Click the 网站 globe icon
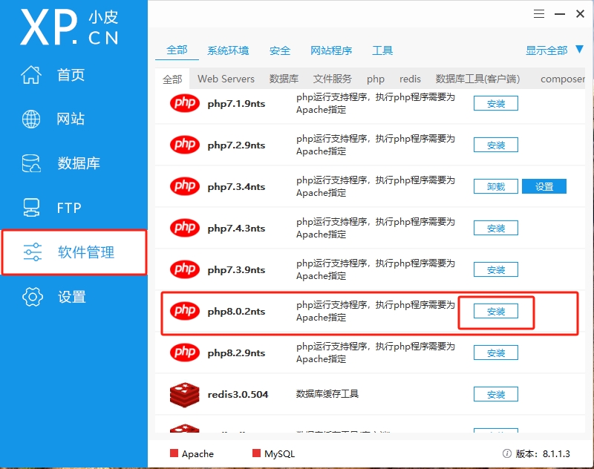The image size is (594, 469). (x=31, y=119)
